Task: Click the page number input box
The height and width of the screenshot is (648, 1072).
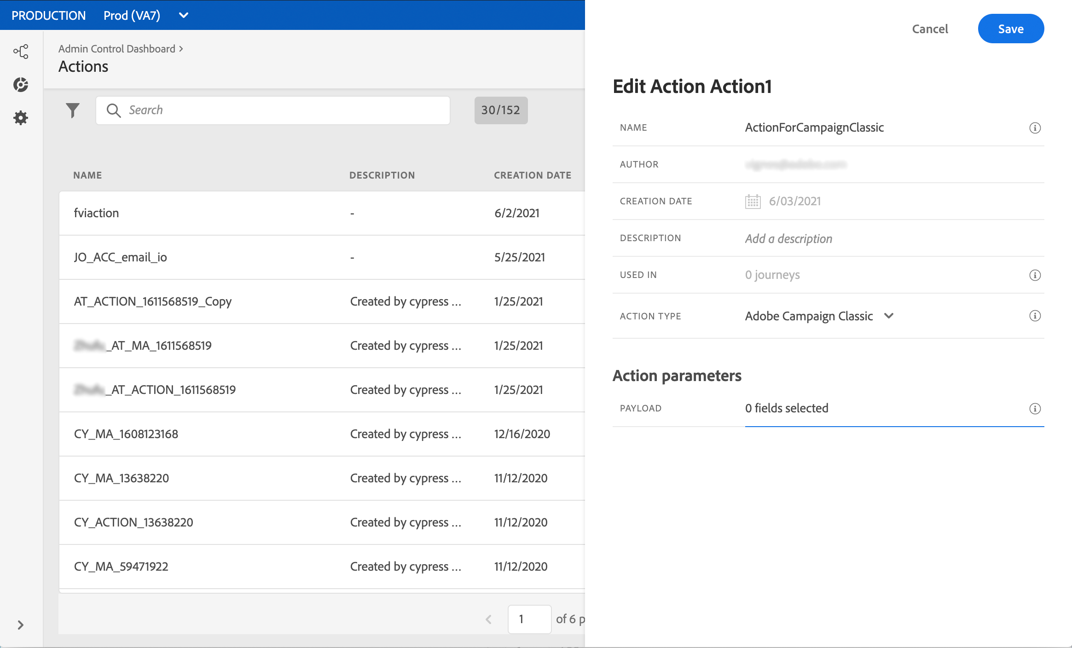Action: pos(529,619)
